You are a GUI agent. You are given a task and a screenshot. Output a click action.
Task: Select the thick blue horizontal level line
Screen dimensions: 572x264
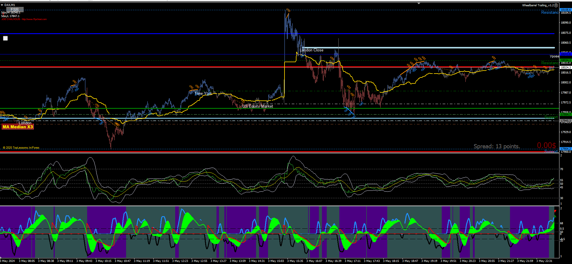(x=277, y=33)
